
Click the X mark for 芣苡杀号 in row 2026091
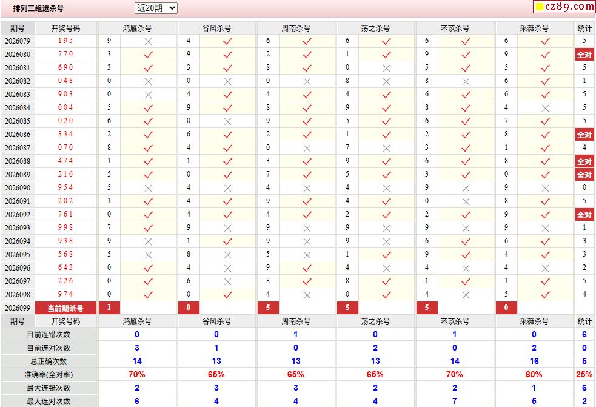click(x=466, y=201)
